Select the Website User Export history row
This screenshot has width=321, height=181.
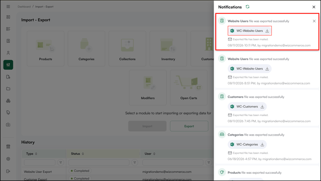tap(118, 171)
